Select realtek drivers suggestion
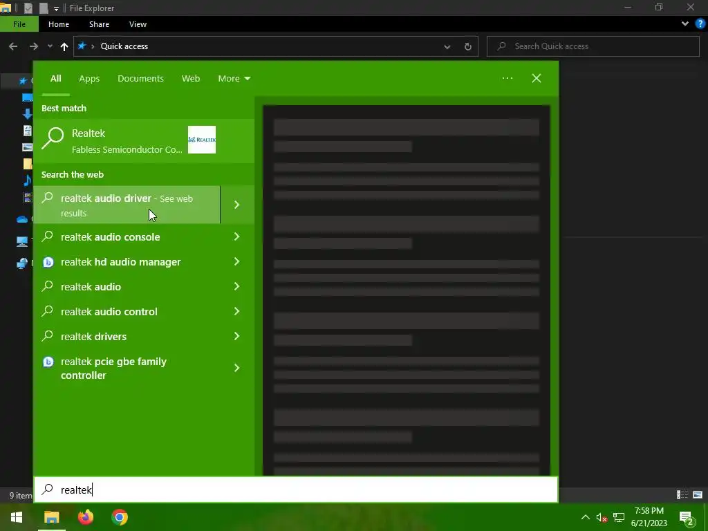Viewport: 708px width, 531px height. (x=93, y=337)
